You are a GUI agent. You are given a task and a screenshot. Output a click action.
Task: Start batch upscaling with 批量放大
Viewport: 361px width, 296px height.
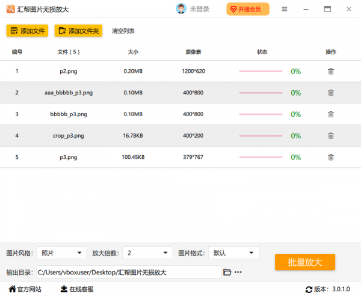[304, 262]
